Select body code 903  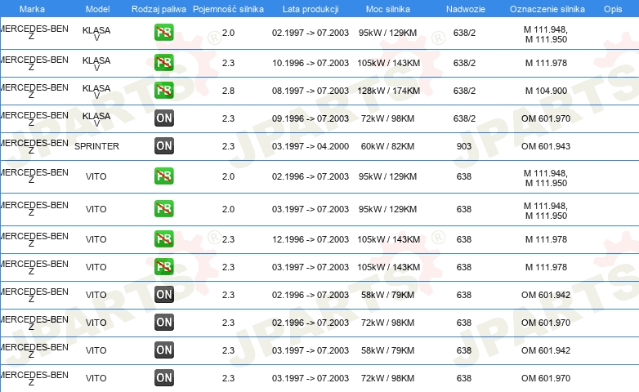click(x=464, y=146)
